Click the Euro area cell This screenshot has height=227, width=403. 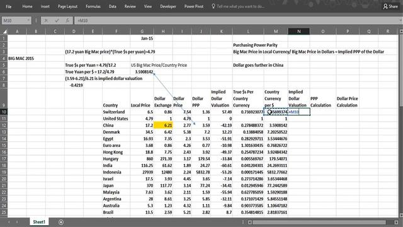pyautogui.click(x=116, y=146)
